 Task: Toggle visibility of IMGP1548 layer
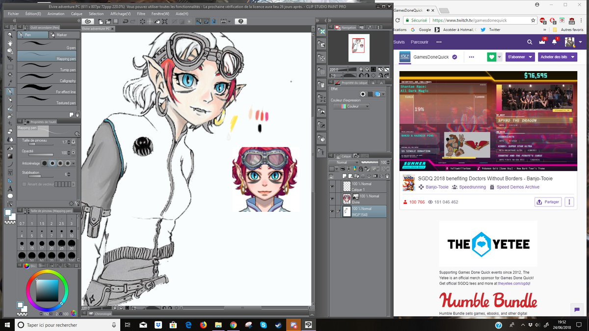pos(332,211)
